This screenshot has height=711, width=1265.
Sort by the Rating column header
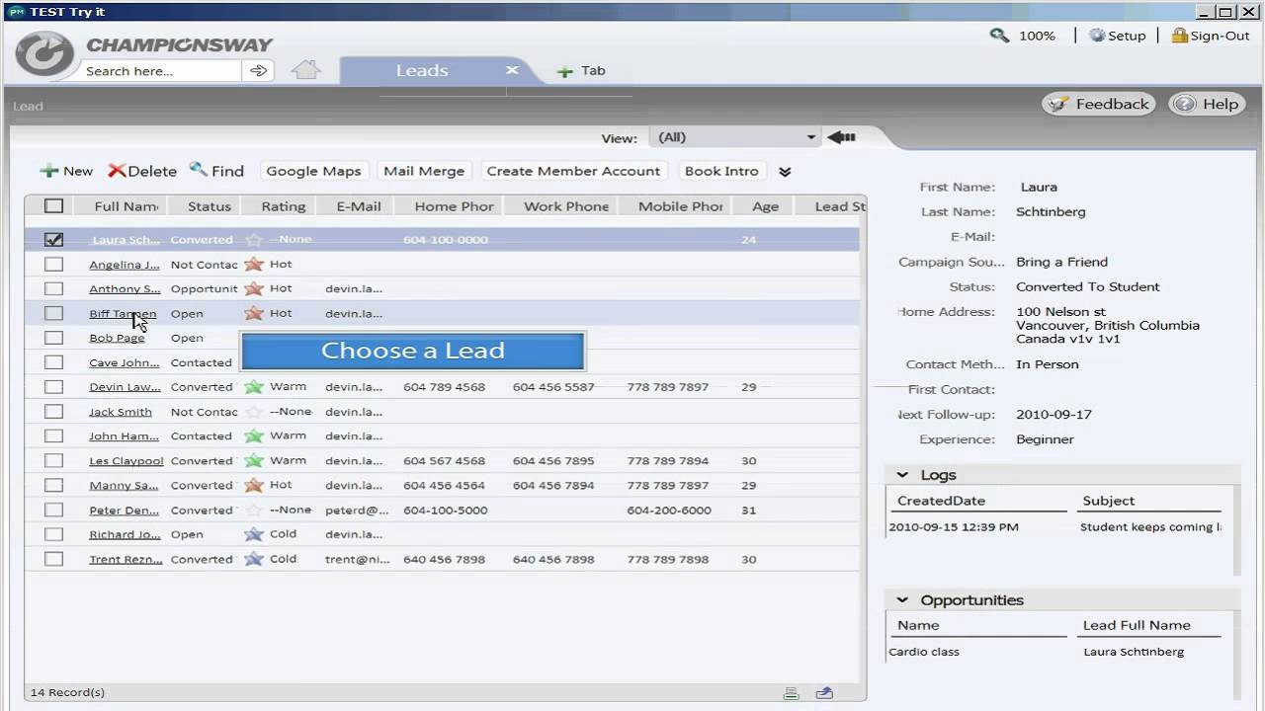pyautogui.click(x=284, y=206)
